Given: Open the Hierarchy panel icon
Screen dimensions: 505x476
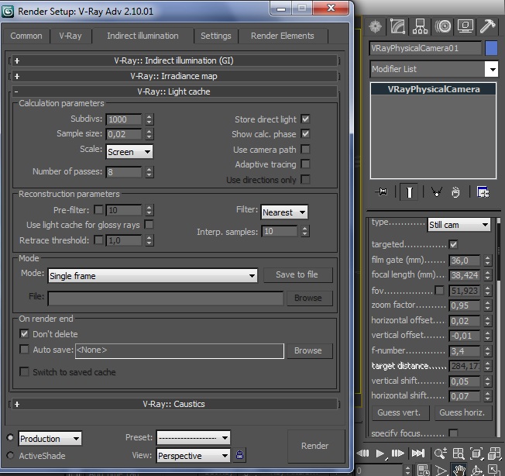Looking at the screenshot, I should point(420,26).
